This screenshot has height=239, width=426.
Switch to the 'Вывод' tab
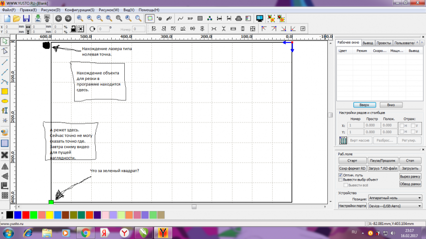[367, 43]
